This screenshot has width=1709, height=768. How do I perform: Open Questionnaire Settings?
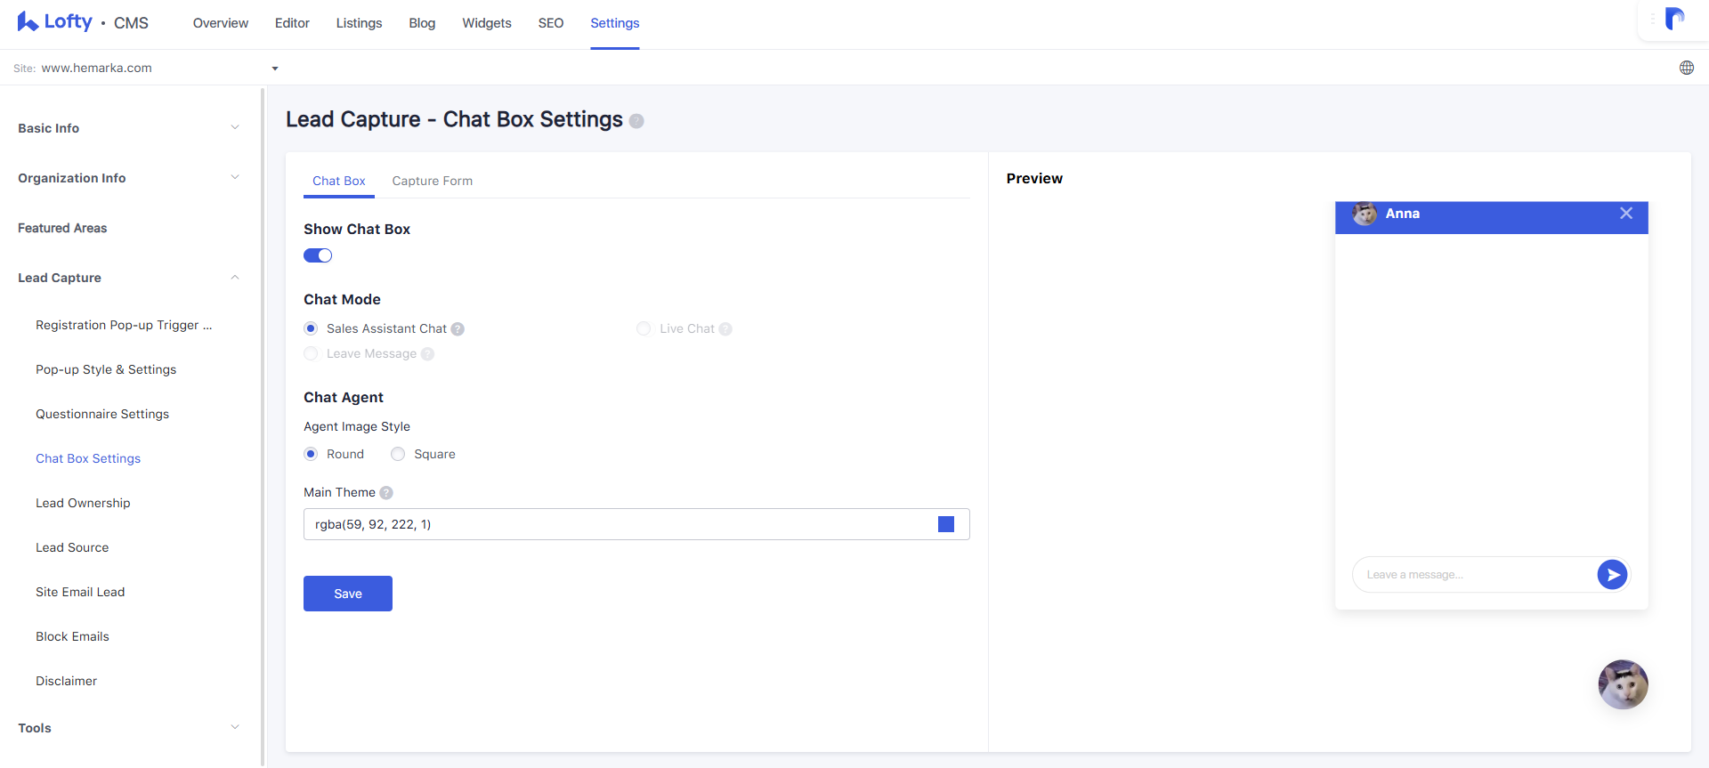102,414
